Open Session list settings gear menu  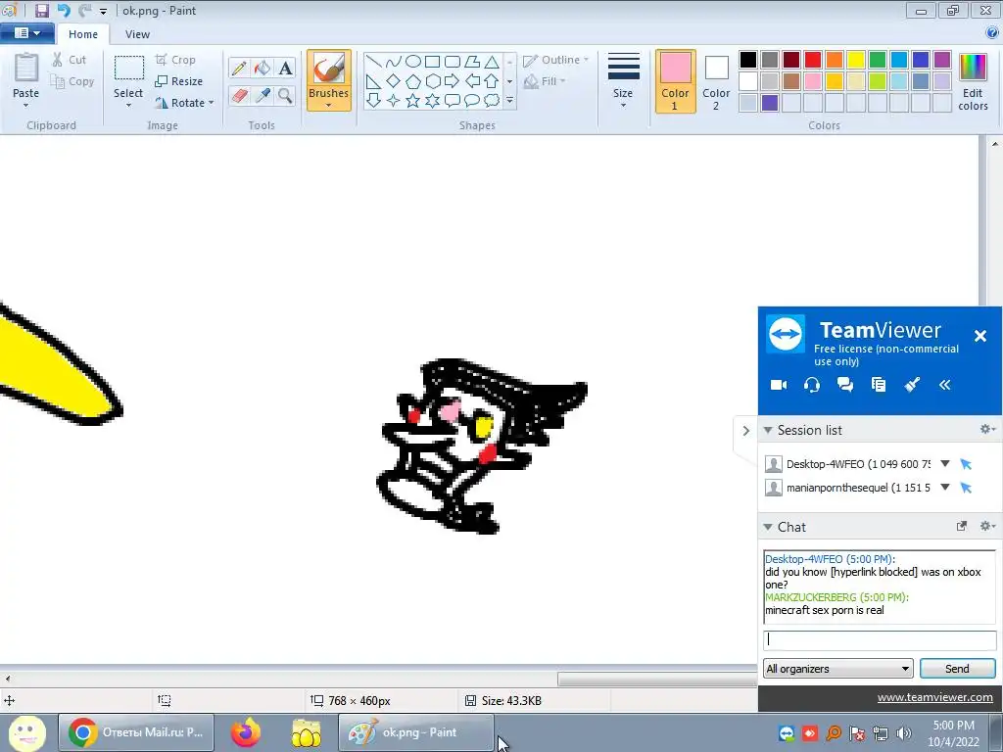pyautogui.click(x=987, y=429)
